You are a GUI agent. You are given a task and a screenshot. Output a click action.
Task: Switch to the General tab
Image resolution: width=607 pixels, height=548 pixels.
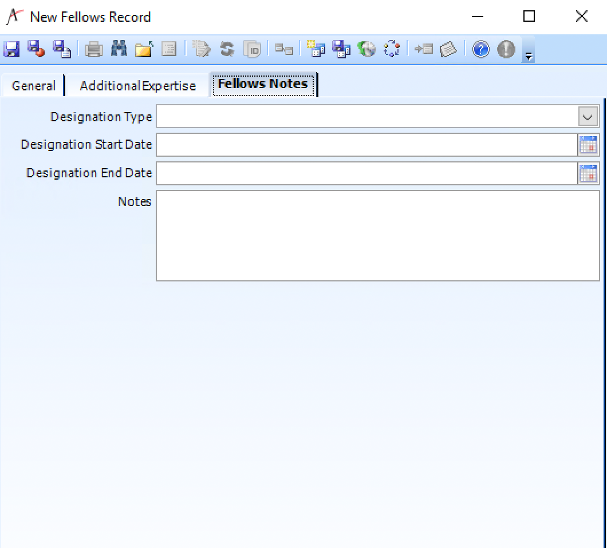pos(33,85)
